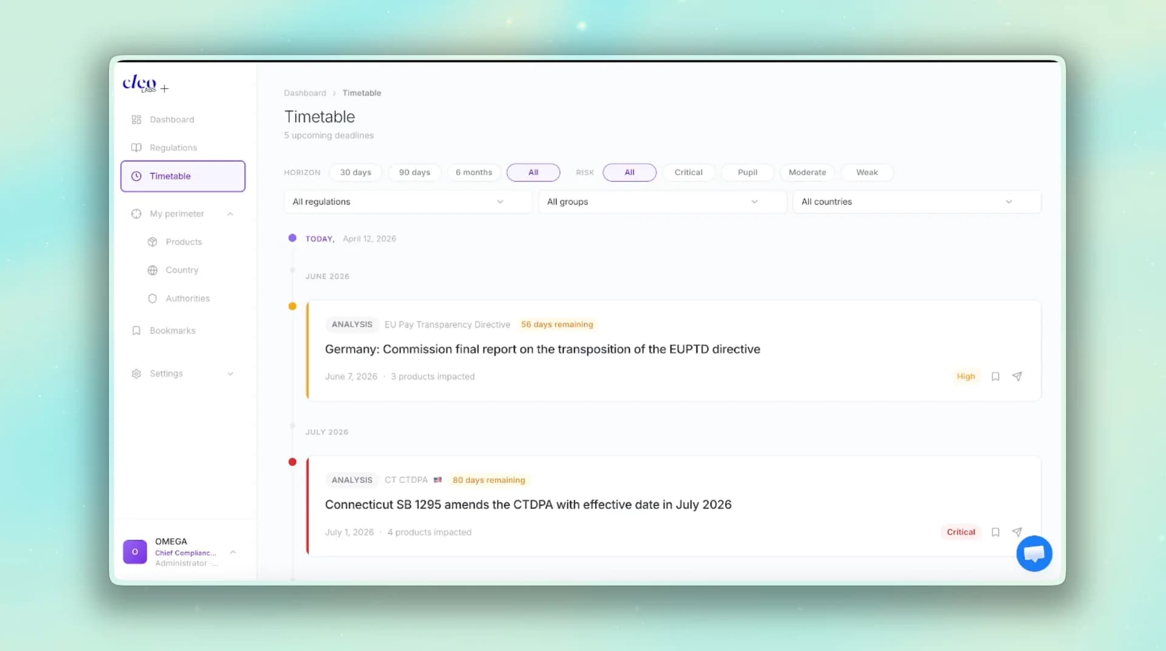Select the Dashboard grid icon in the sidebar
Screen dimensions: 1166x651
point(136,120)
